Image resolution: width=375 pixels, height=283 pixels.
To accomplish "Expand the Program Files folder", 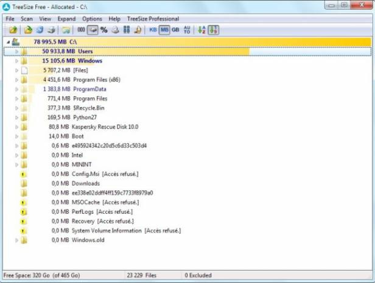I will point(16,99).
